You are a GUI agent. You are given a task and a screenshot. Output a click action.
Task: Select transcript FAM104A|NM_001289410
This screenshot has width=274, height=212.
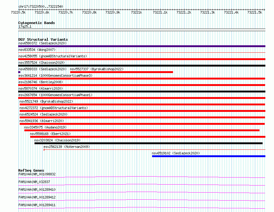(37, 190)
